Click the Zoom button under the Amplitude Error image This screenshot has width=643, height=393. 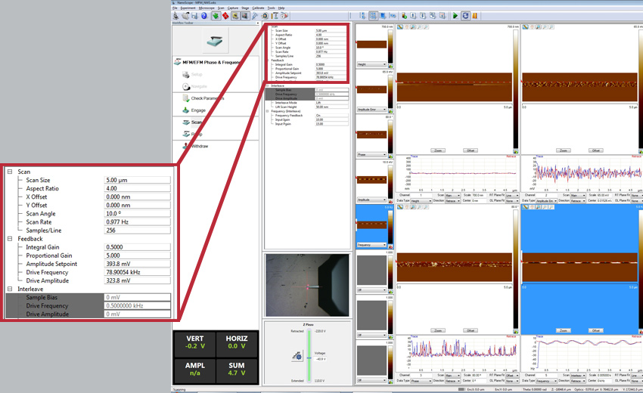564,150
